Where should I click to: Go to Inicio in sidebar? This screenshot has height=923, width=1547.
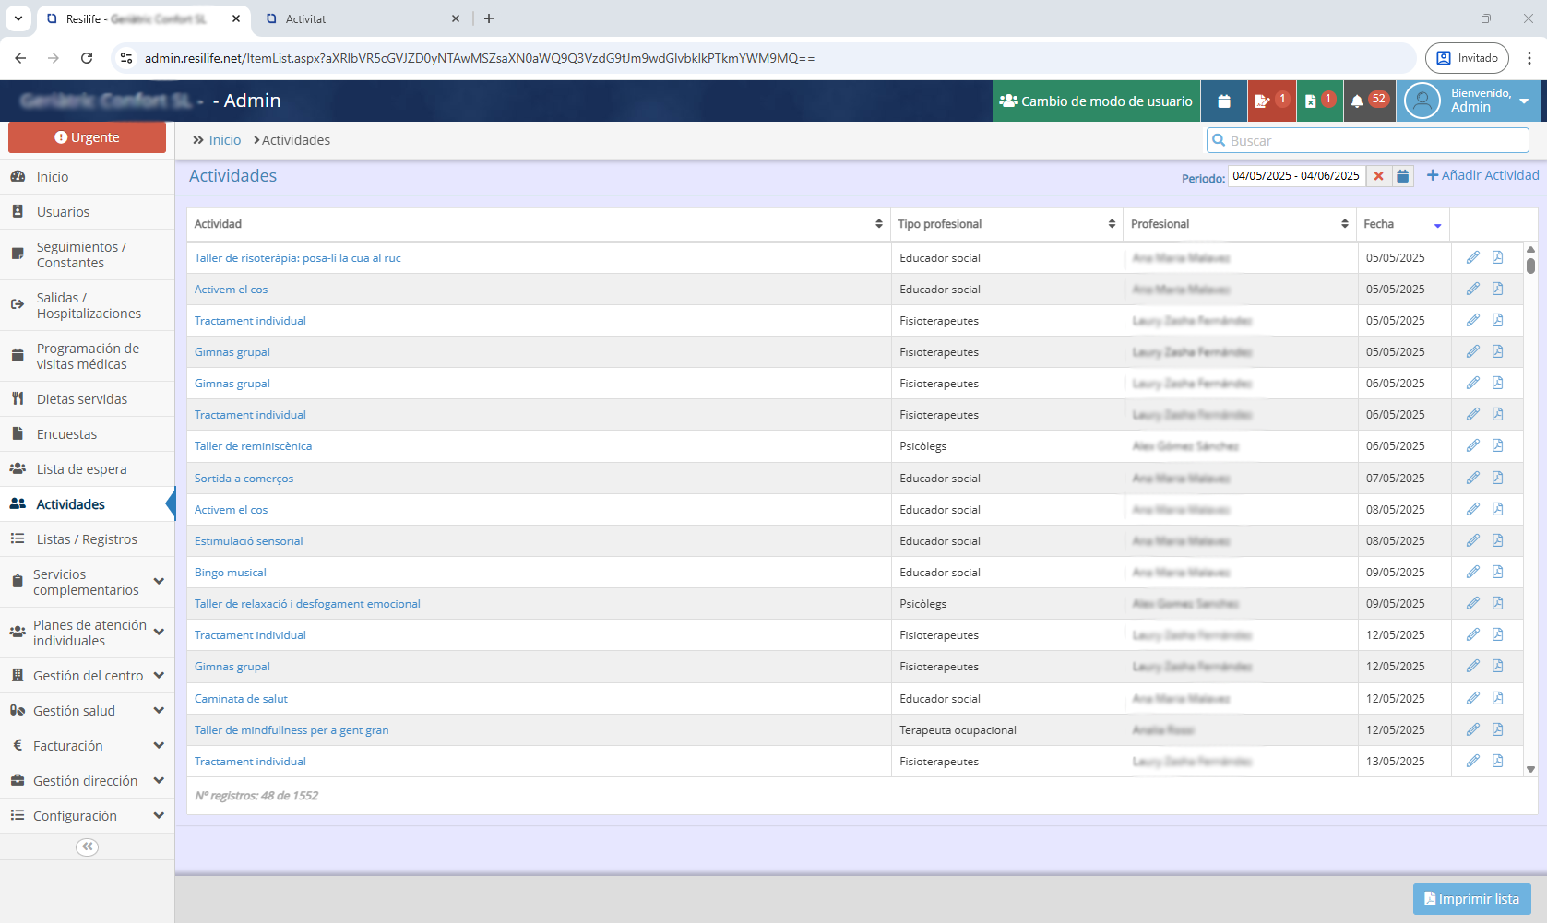[88, 177]
